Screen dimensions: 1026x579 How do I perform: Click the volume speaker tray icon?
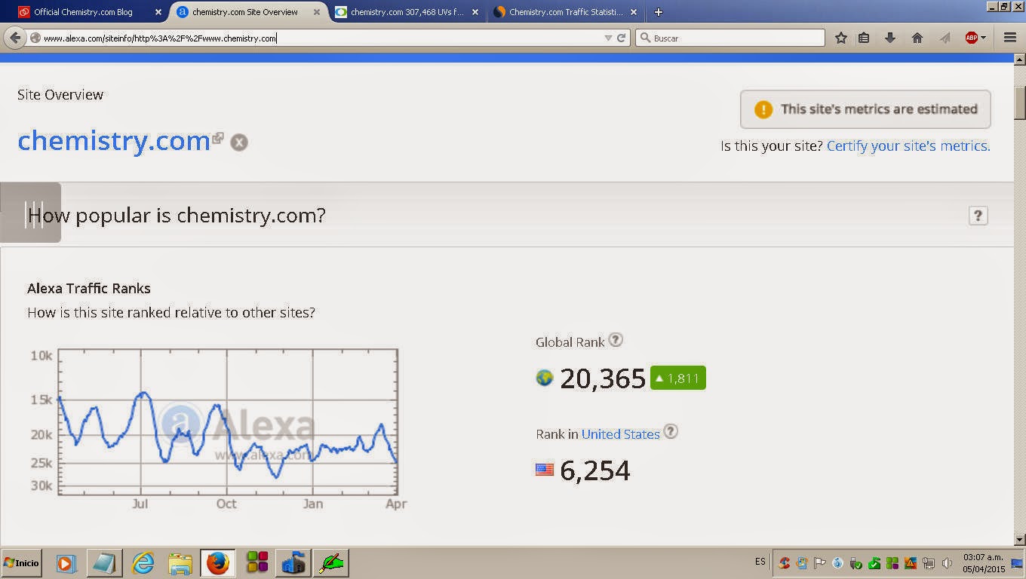947,563
